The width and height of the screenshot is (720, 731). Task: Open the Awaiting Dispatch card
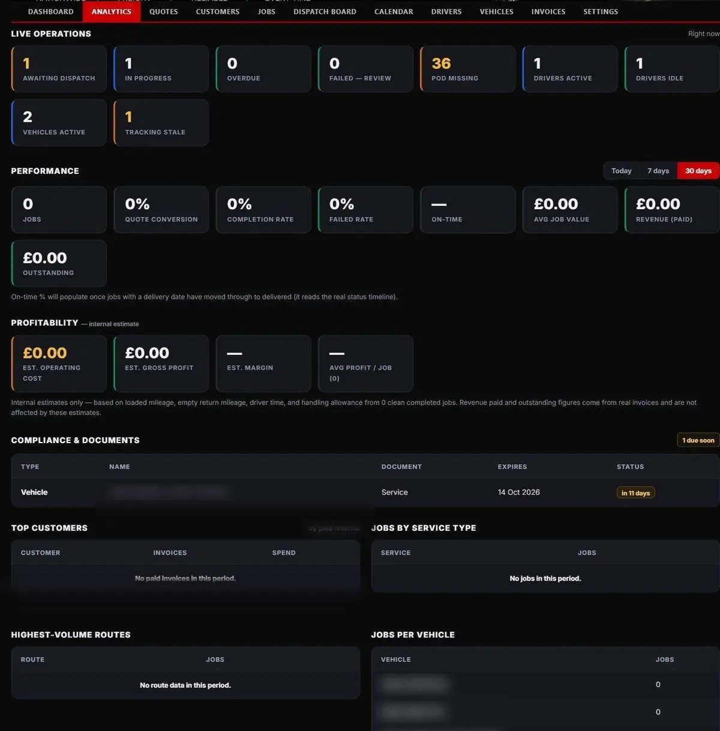point(59,69)
